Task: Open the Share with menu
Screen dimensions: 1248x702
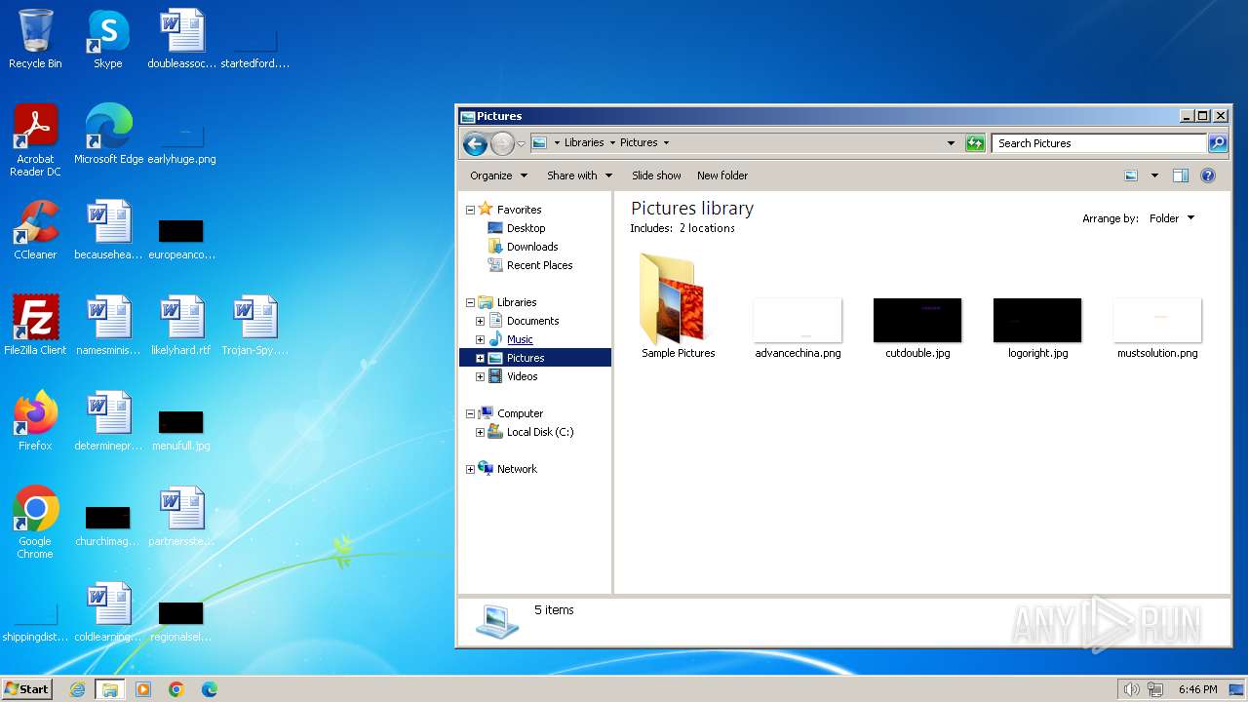Action: [579, 175]
